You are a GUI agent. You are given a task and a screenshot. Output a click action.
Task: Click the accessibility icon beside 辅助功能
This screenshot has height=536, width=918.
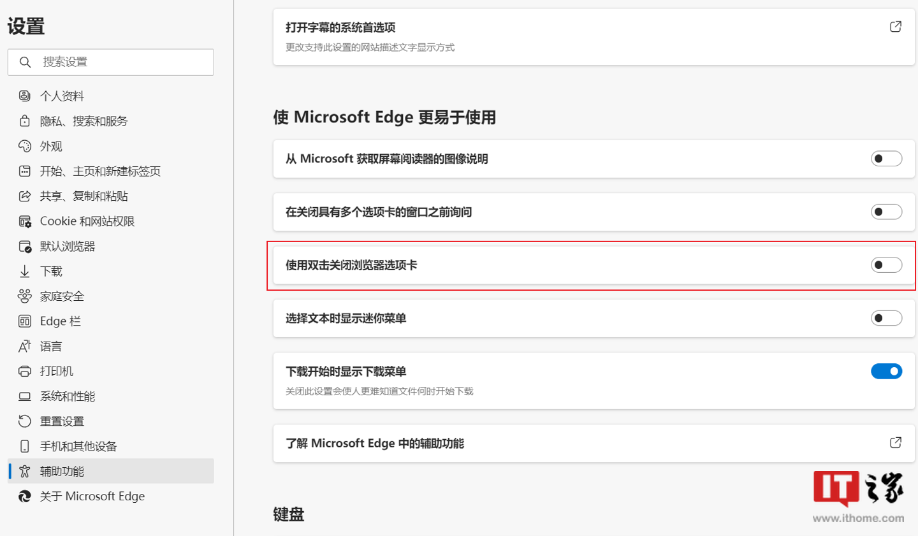(x=24, y=471)
